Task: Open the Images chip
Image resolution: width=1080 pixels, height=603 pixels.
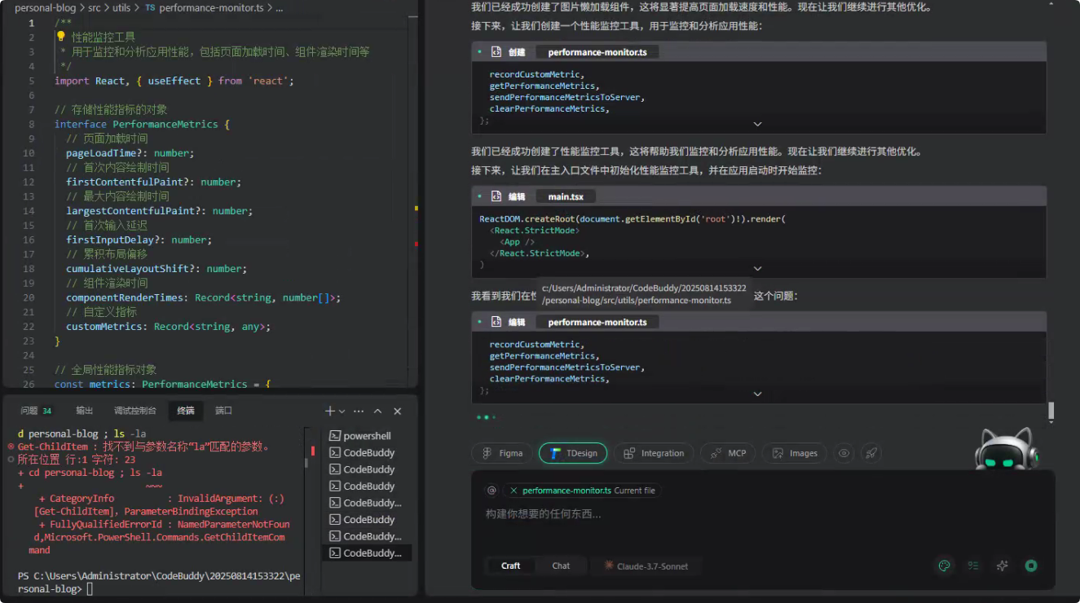Action: click(x=795, y=453)
